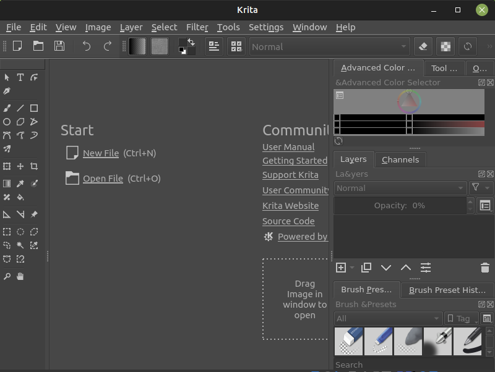Image resolution: width=495 pixels, height=372 pixels.
Task: Click the brush Search input field
Action: (x=412, y=365)
